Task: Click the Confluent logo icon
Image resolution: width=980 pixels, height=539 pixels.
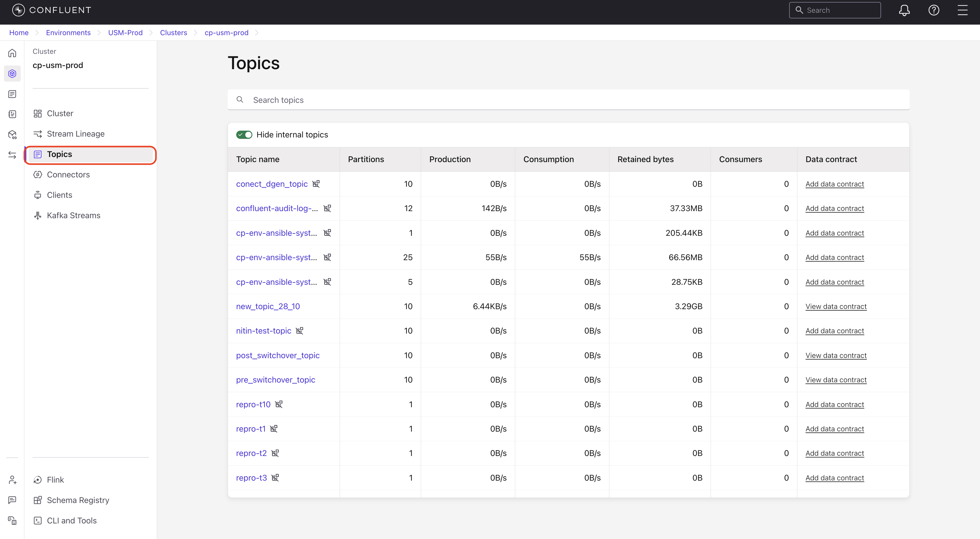Action: [x=18, y=10]
